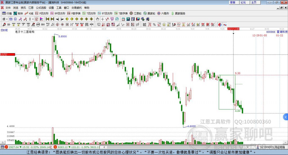This screenshot has height=155, width=288.
Task: Select the hand pan tool icon
Action: pyautogui.click(x=98, y=19)
